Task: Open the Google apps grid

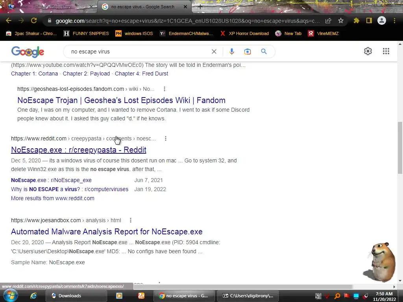Action: [x=386, y=51]
